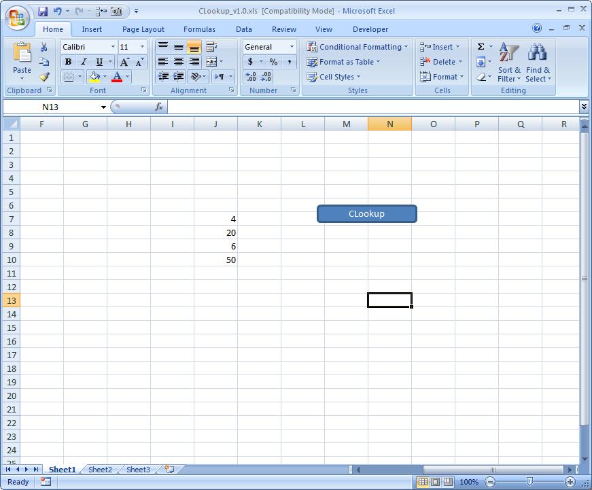The width and height of the screenshot is (592, 490).
Task: Click Insert cells button
Action: coord(440,47)
